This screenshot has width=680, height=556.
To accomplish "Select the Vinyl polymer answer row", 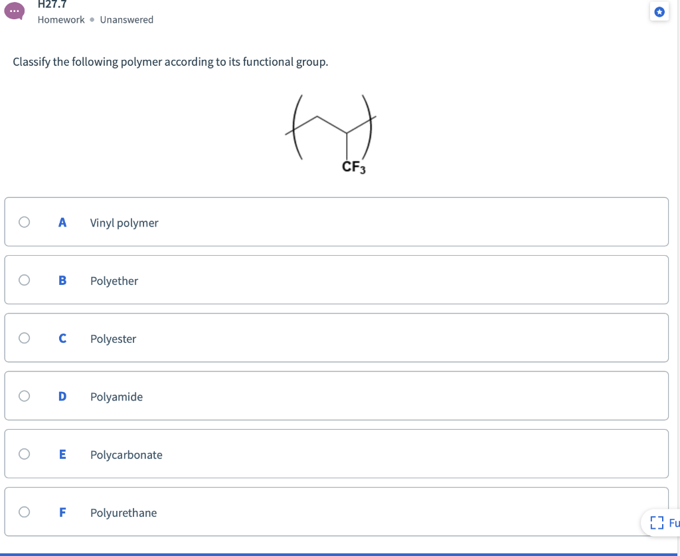I will pyautogui.click(x=337, y=222).
